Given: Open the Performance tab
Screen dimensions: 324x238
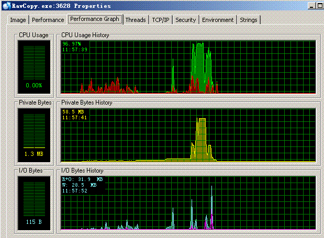Looking at the screenshot, I should click(48, 20).
